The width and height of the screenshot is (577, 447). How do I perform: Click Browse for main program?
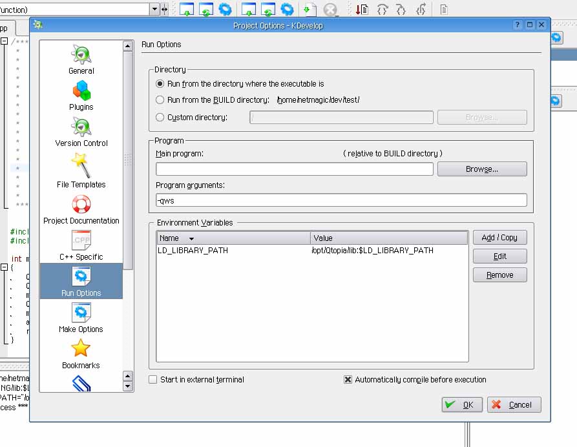481,169
